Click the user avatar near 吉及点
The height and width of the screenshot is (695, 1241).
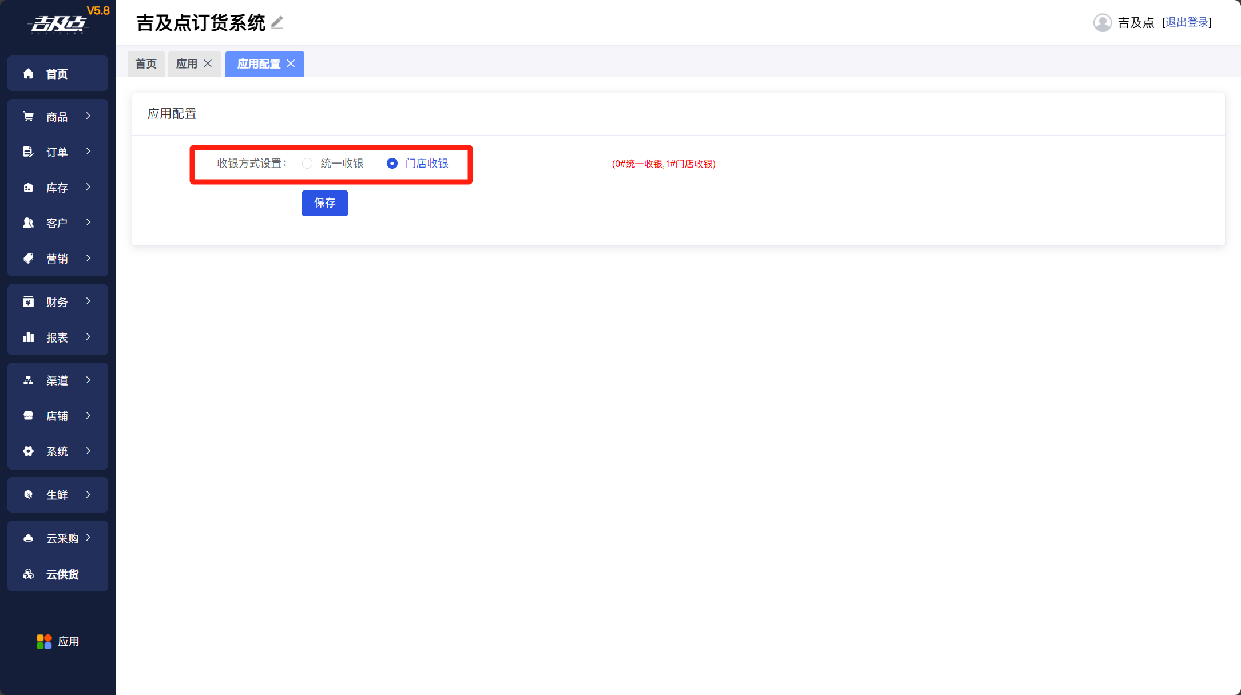(1102, 23)
